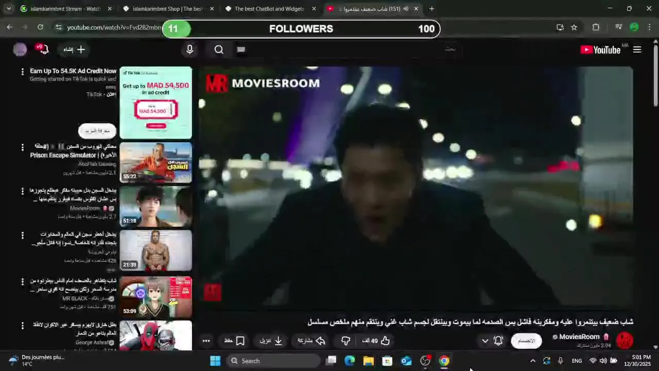Open the Chrome extensions puzzle icon
The image size is (659, 371).
tap(596, 27)
